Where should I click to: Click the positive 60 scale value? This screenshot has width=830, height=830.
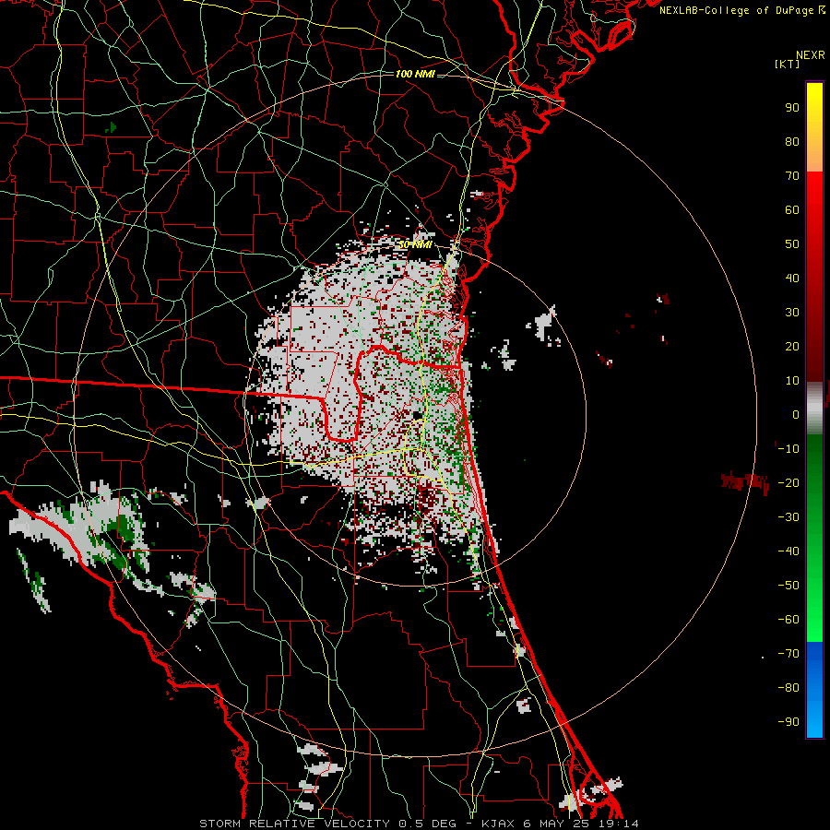792,209
